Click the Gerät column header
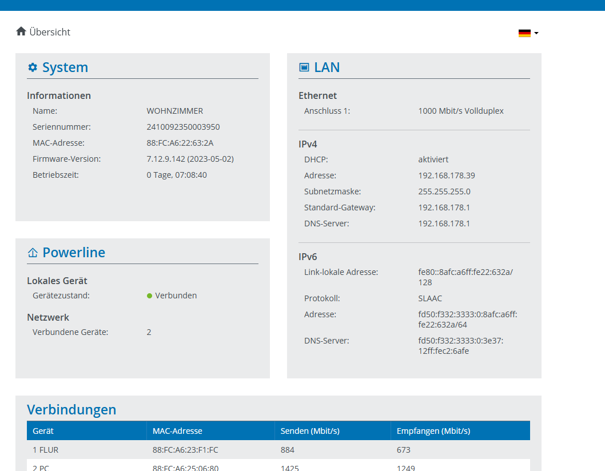Screen dimensions: 605x471 pos(43,431)
